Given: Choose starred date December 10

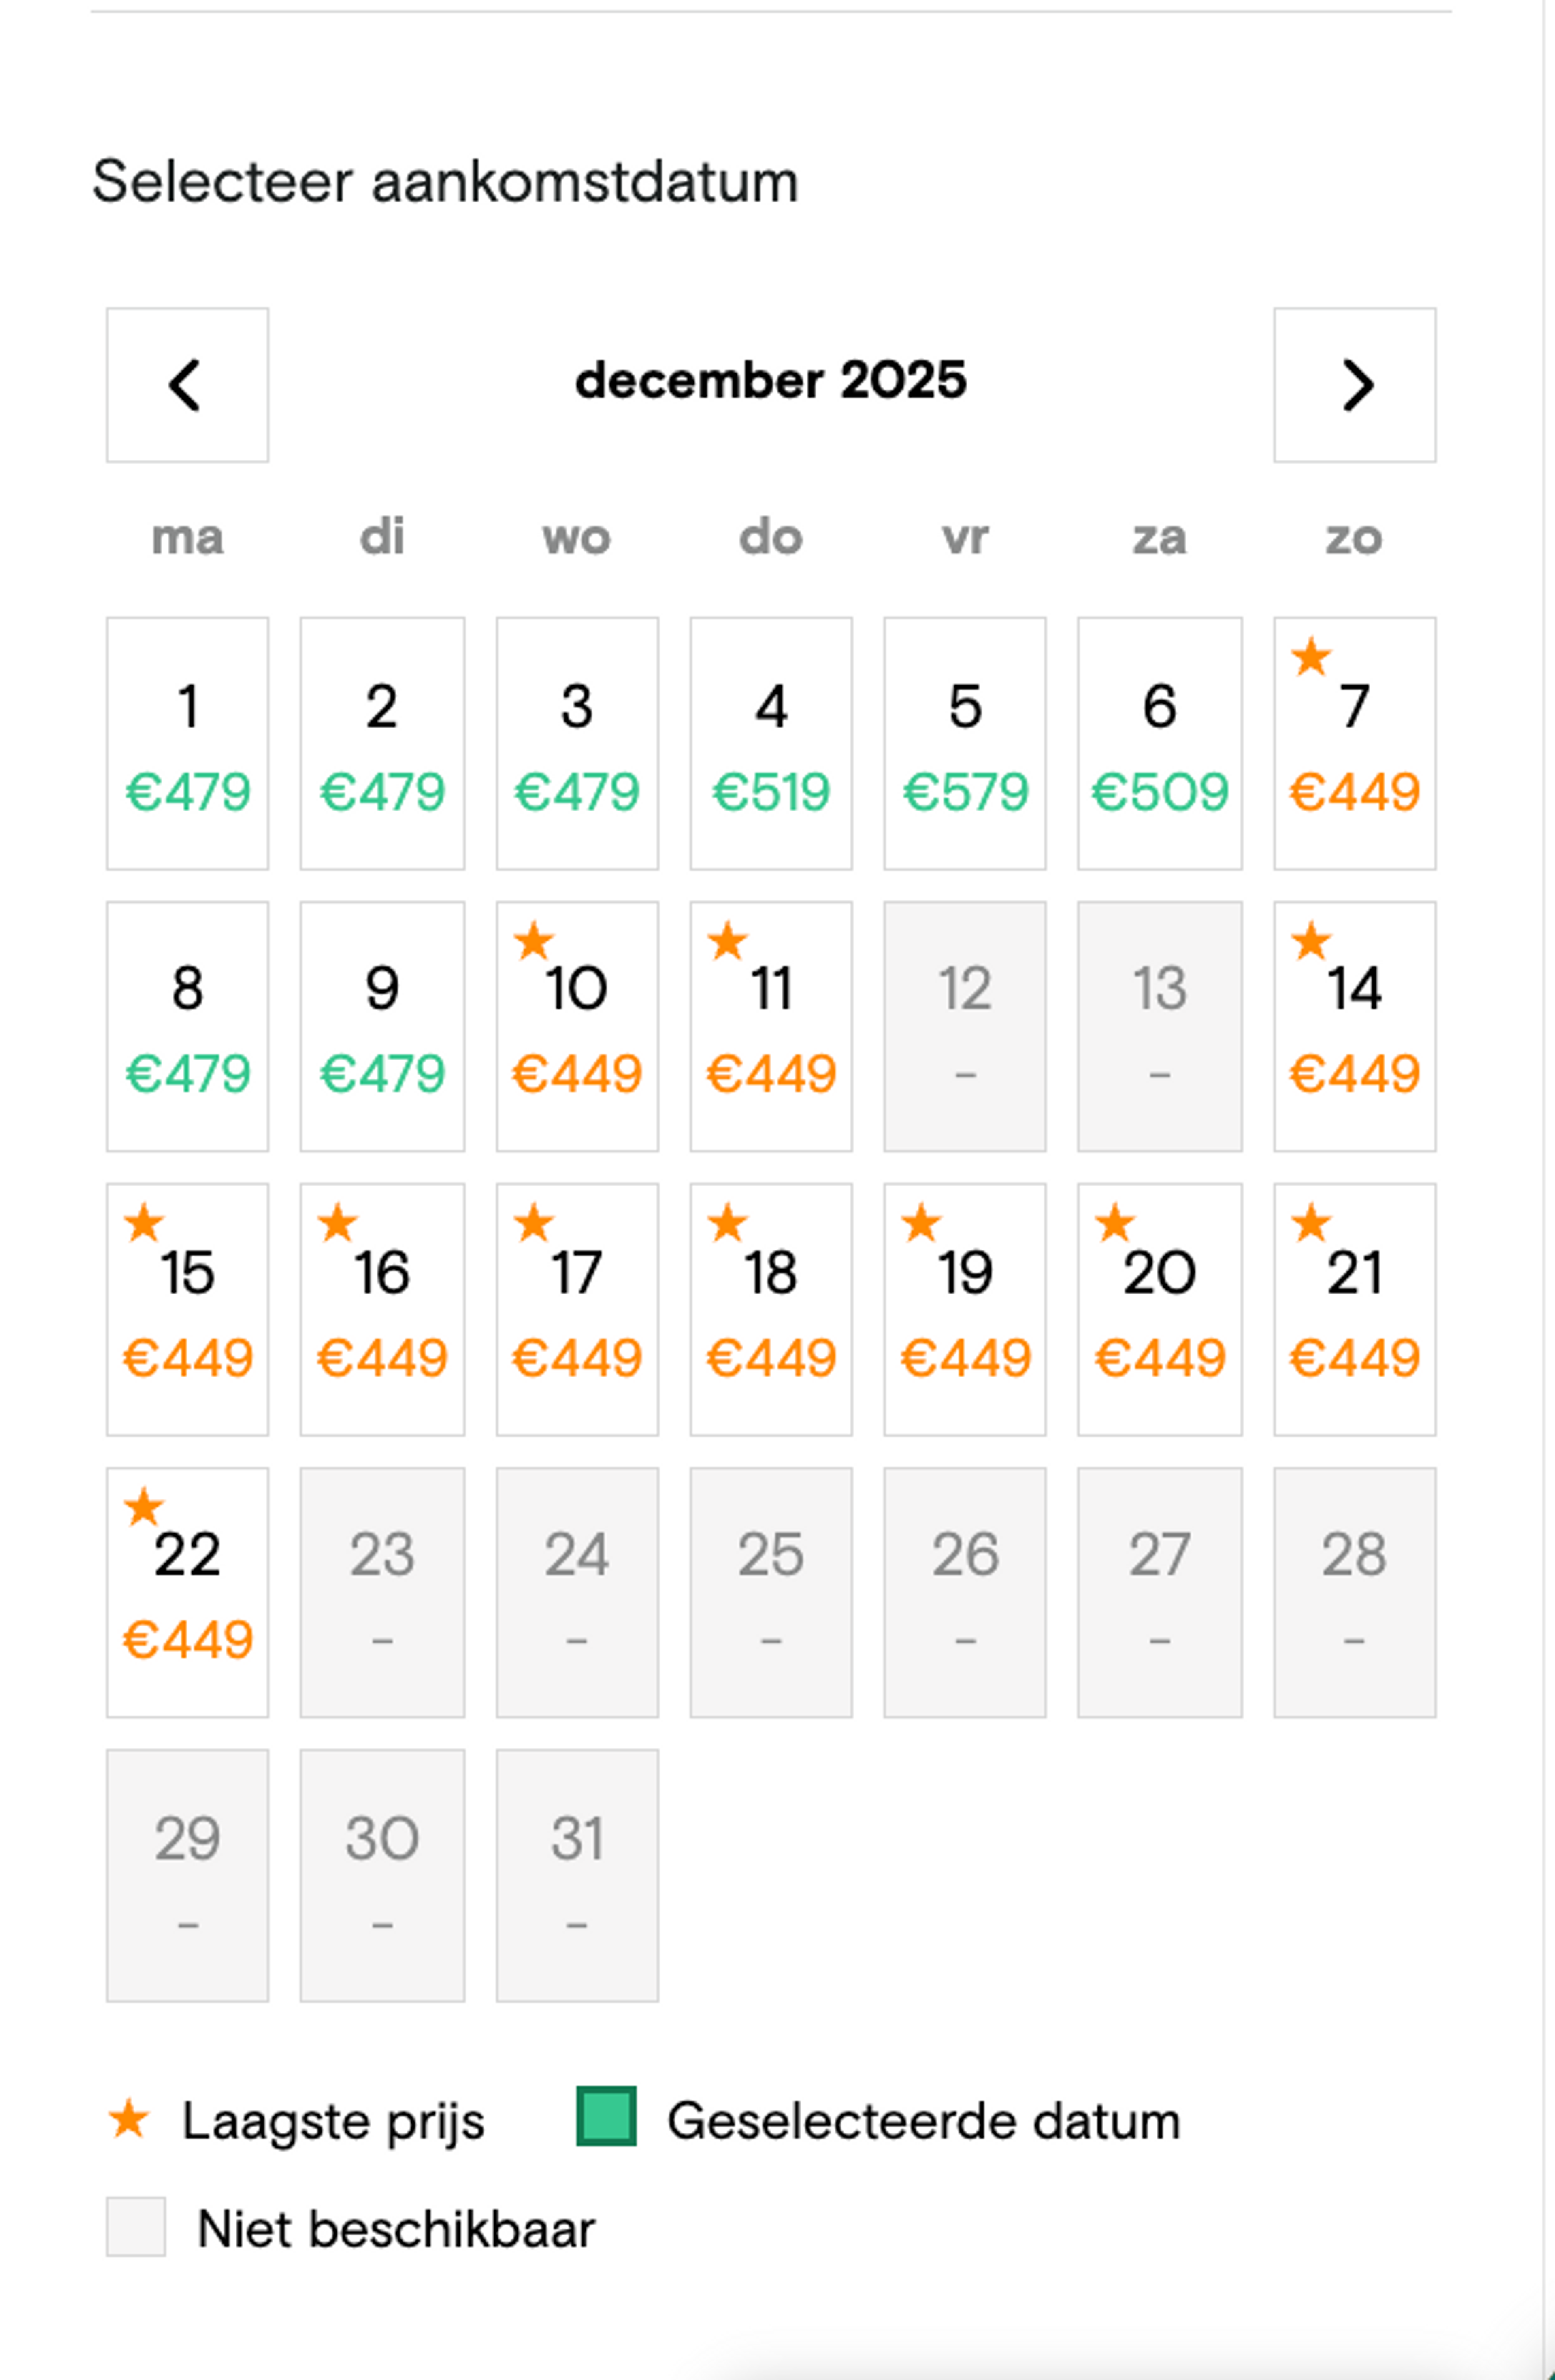Looking at the screenshot, I should [x=577, y=1026].
